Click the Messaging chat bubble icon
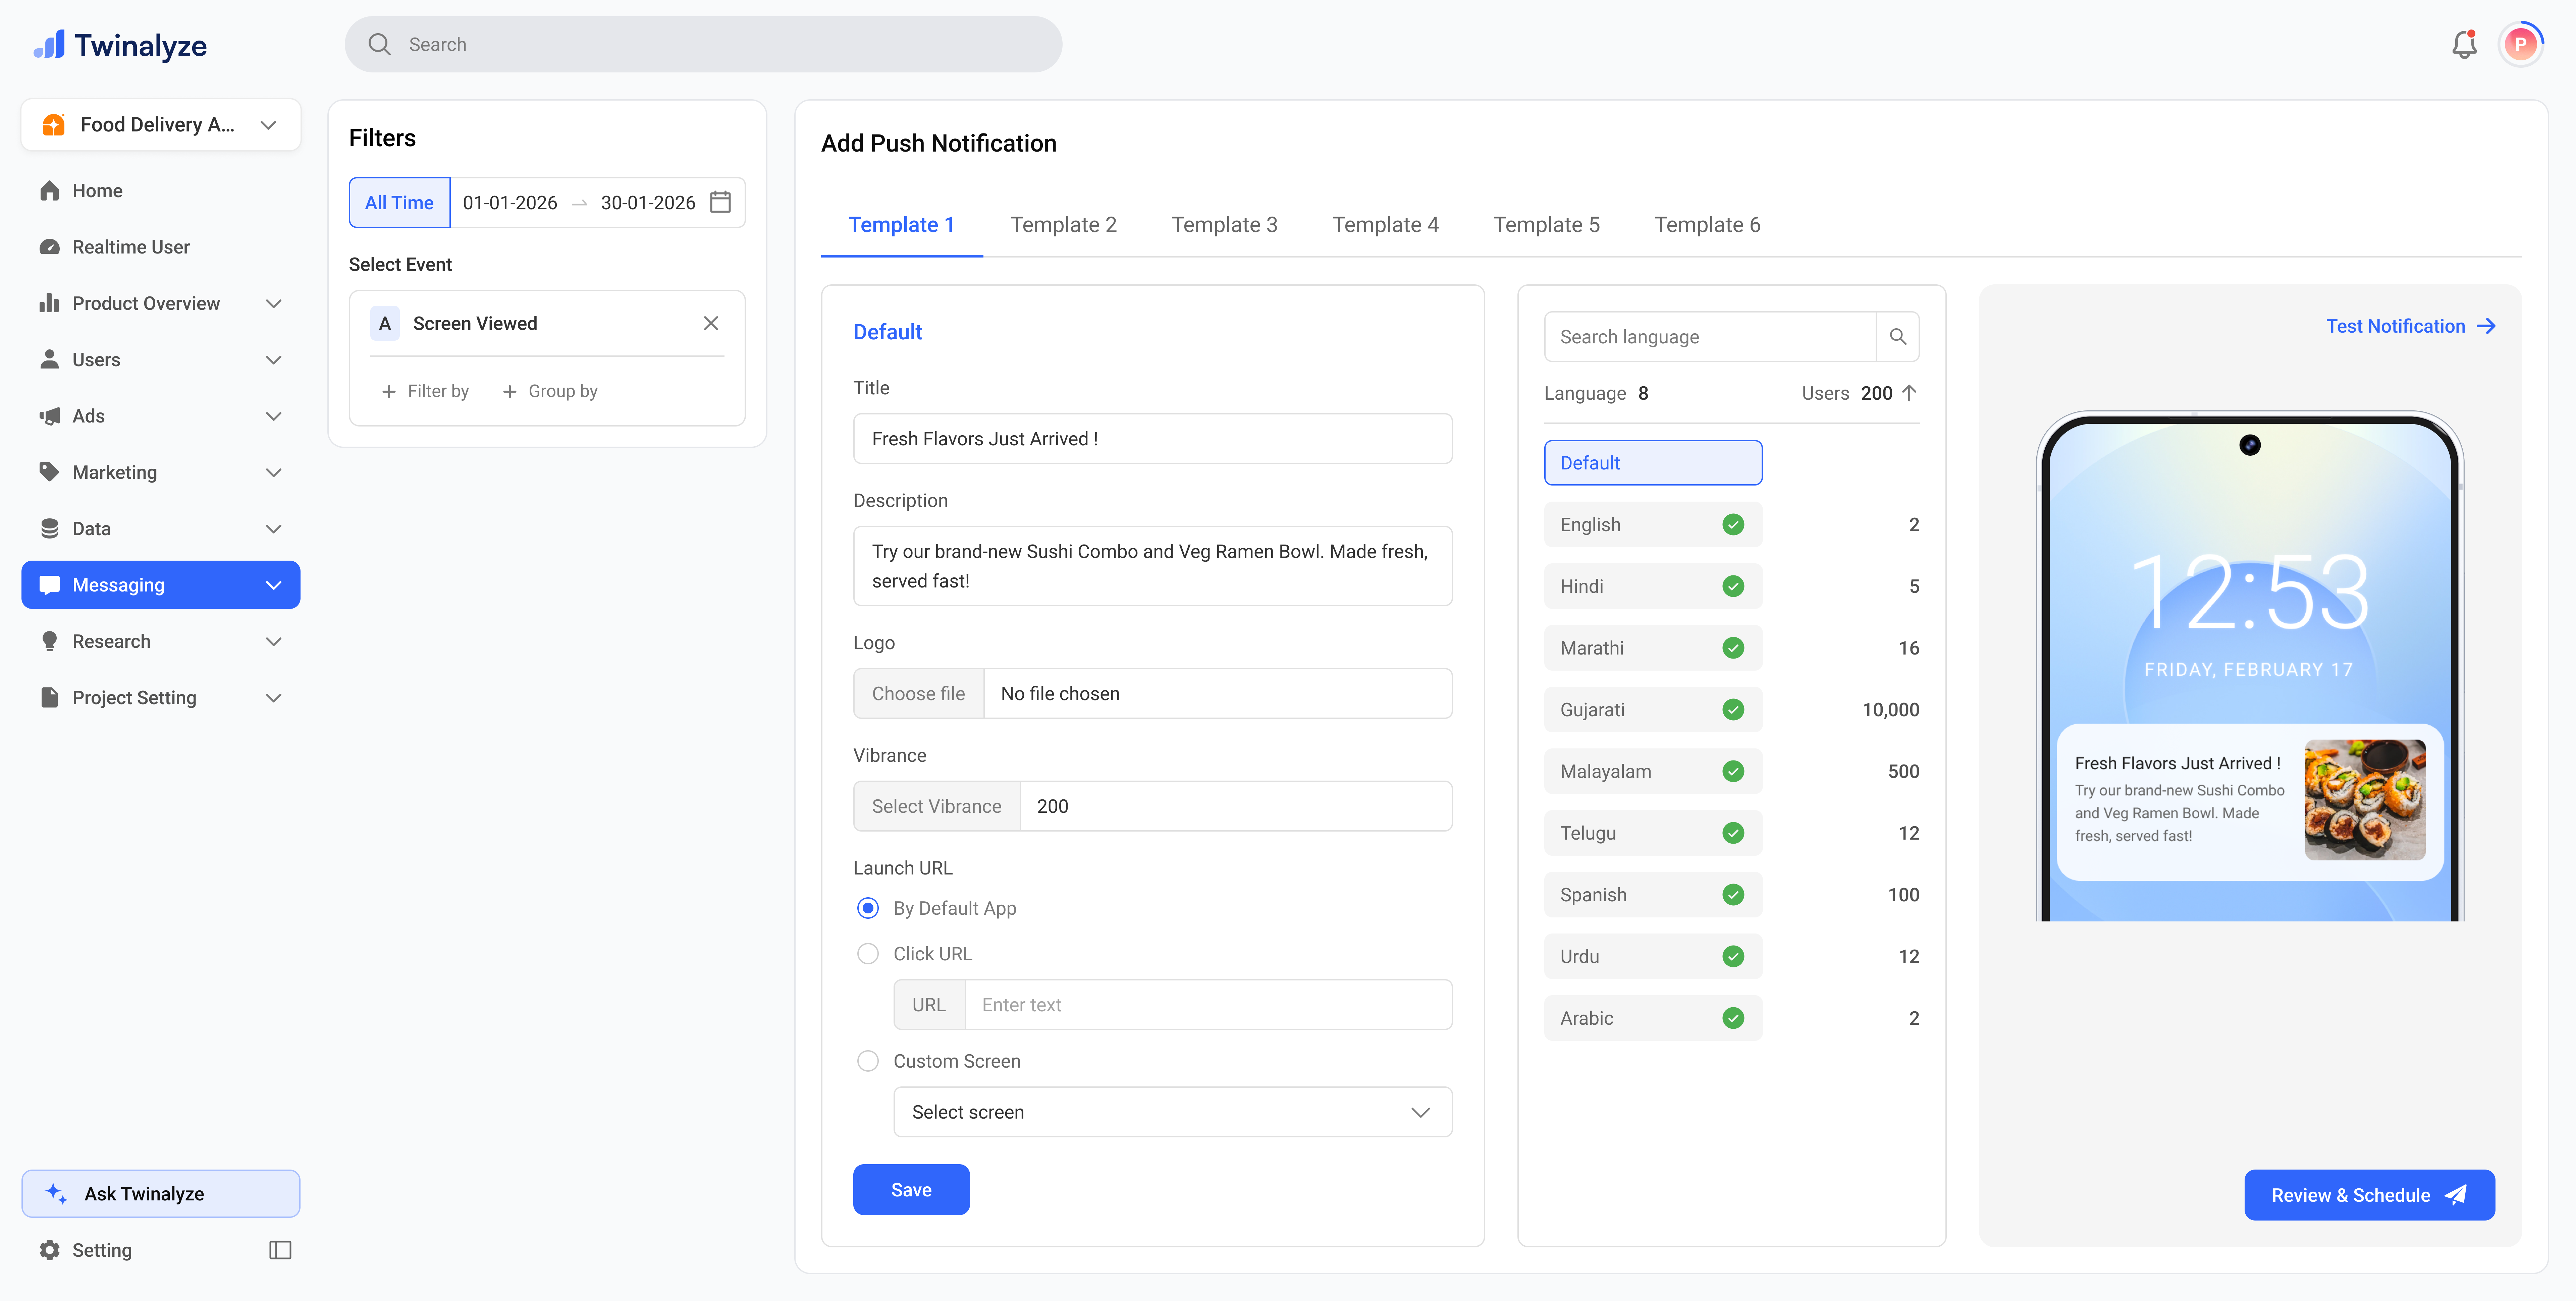The image size is (2576, 1301). point(49,585)
